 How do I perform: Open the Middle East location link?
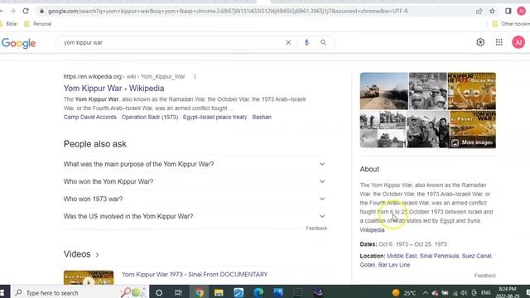[x=402, y=256]
